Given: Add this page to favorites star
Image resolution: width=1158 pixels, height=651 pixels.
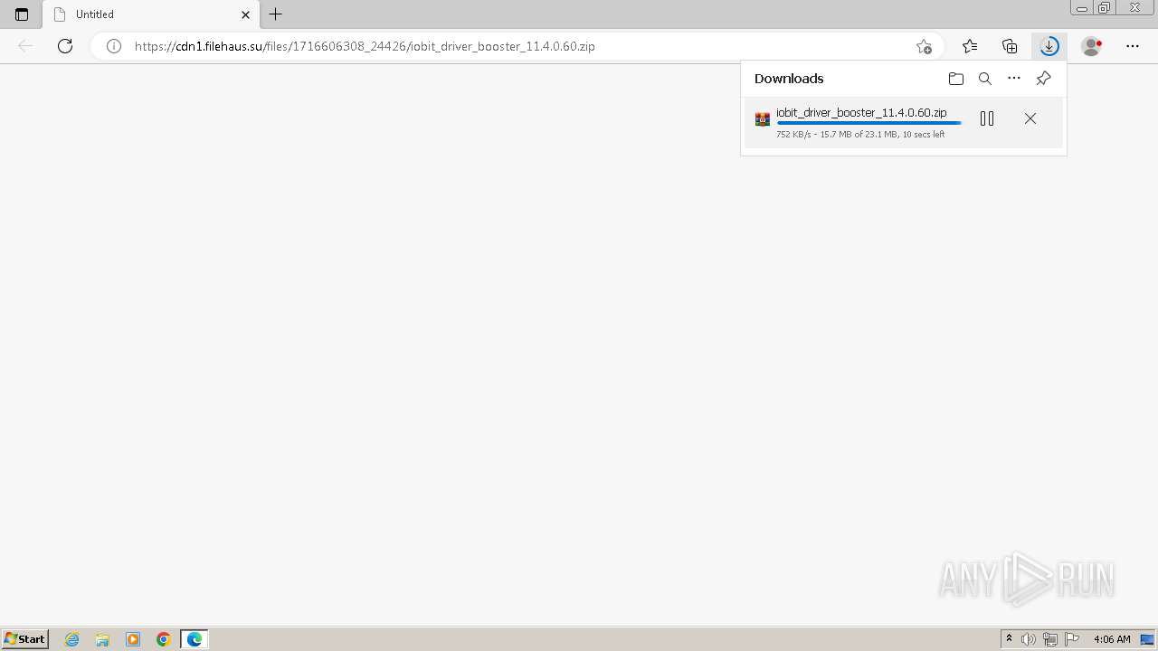Looking at the screenshot, I should pyautogui.click(x=924, y=46).
